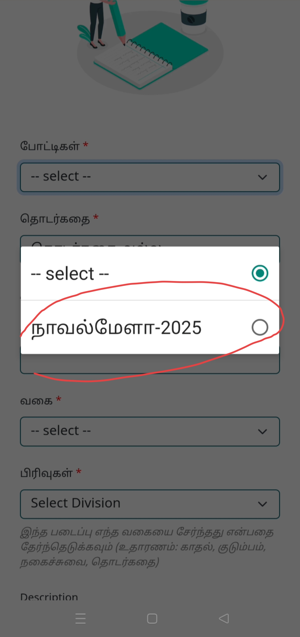Tap the பிரிவுகள் field label
This screenshot has width=300, height=637.
[x=46, y=473]
